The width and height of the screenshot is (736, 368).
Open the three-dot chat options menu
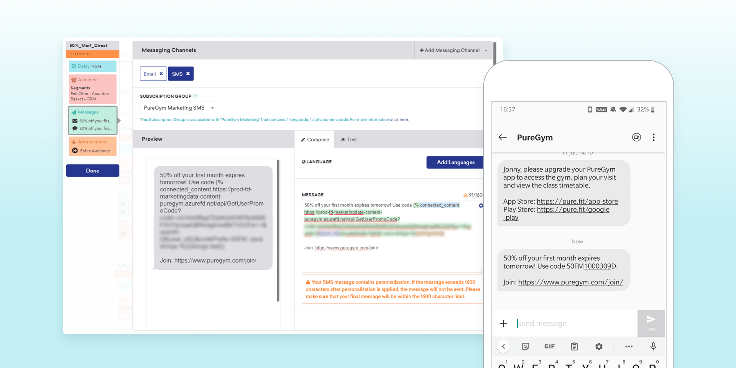[654, 138]
